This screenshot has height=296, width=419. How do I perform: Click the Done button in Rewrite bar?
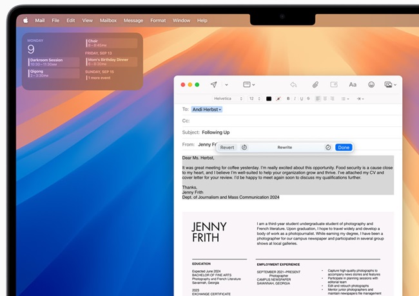click(x=344, y=147)
